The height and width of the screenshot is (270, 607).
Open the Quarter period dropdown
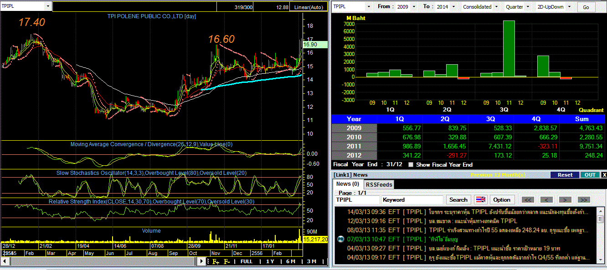[528, 7]
